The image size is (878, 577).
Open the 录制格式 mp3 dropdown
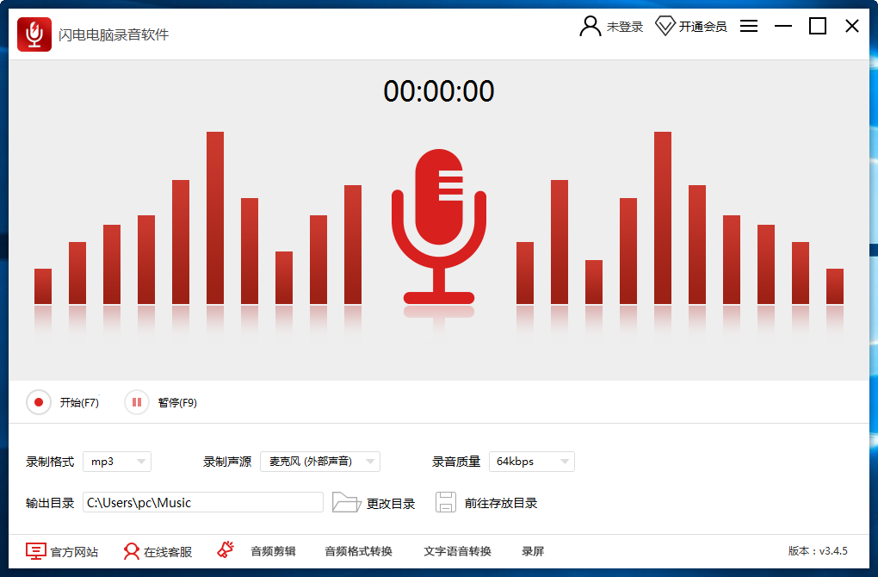(116, 462)
